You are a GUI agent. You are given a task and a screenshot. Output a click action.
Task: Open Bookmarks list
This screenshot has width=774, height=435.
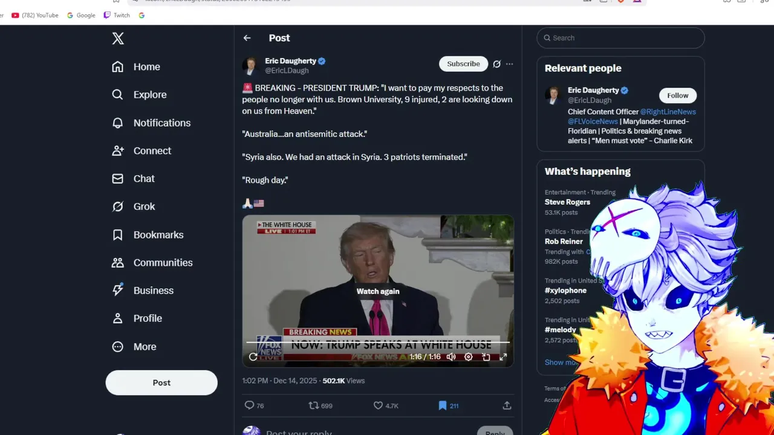[148, 234]
